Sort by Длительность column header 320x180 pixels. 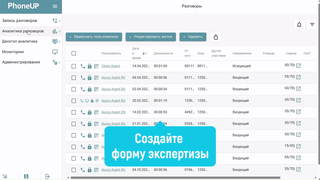coord(163,53)
